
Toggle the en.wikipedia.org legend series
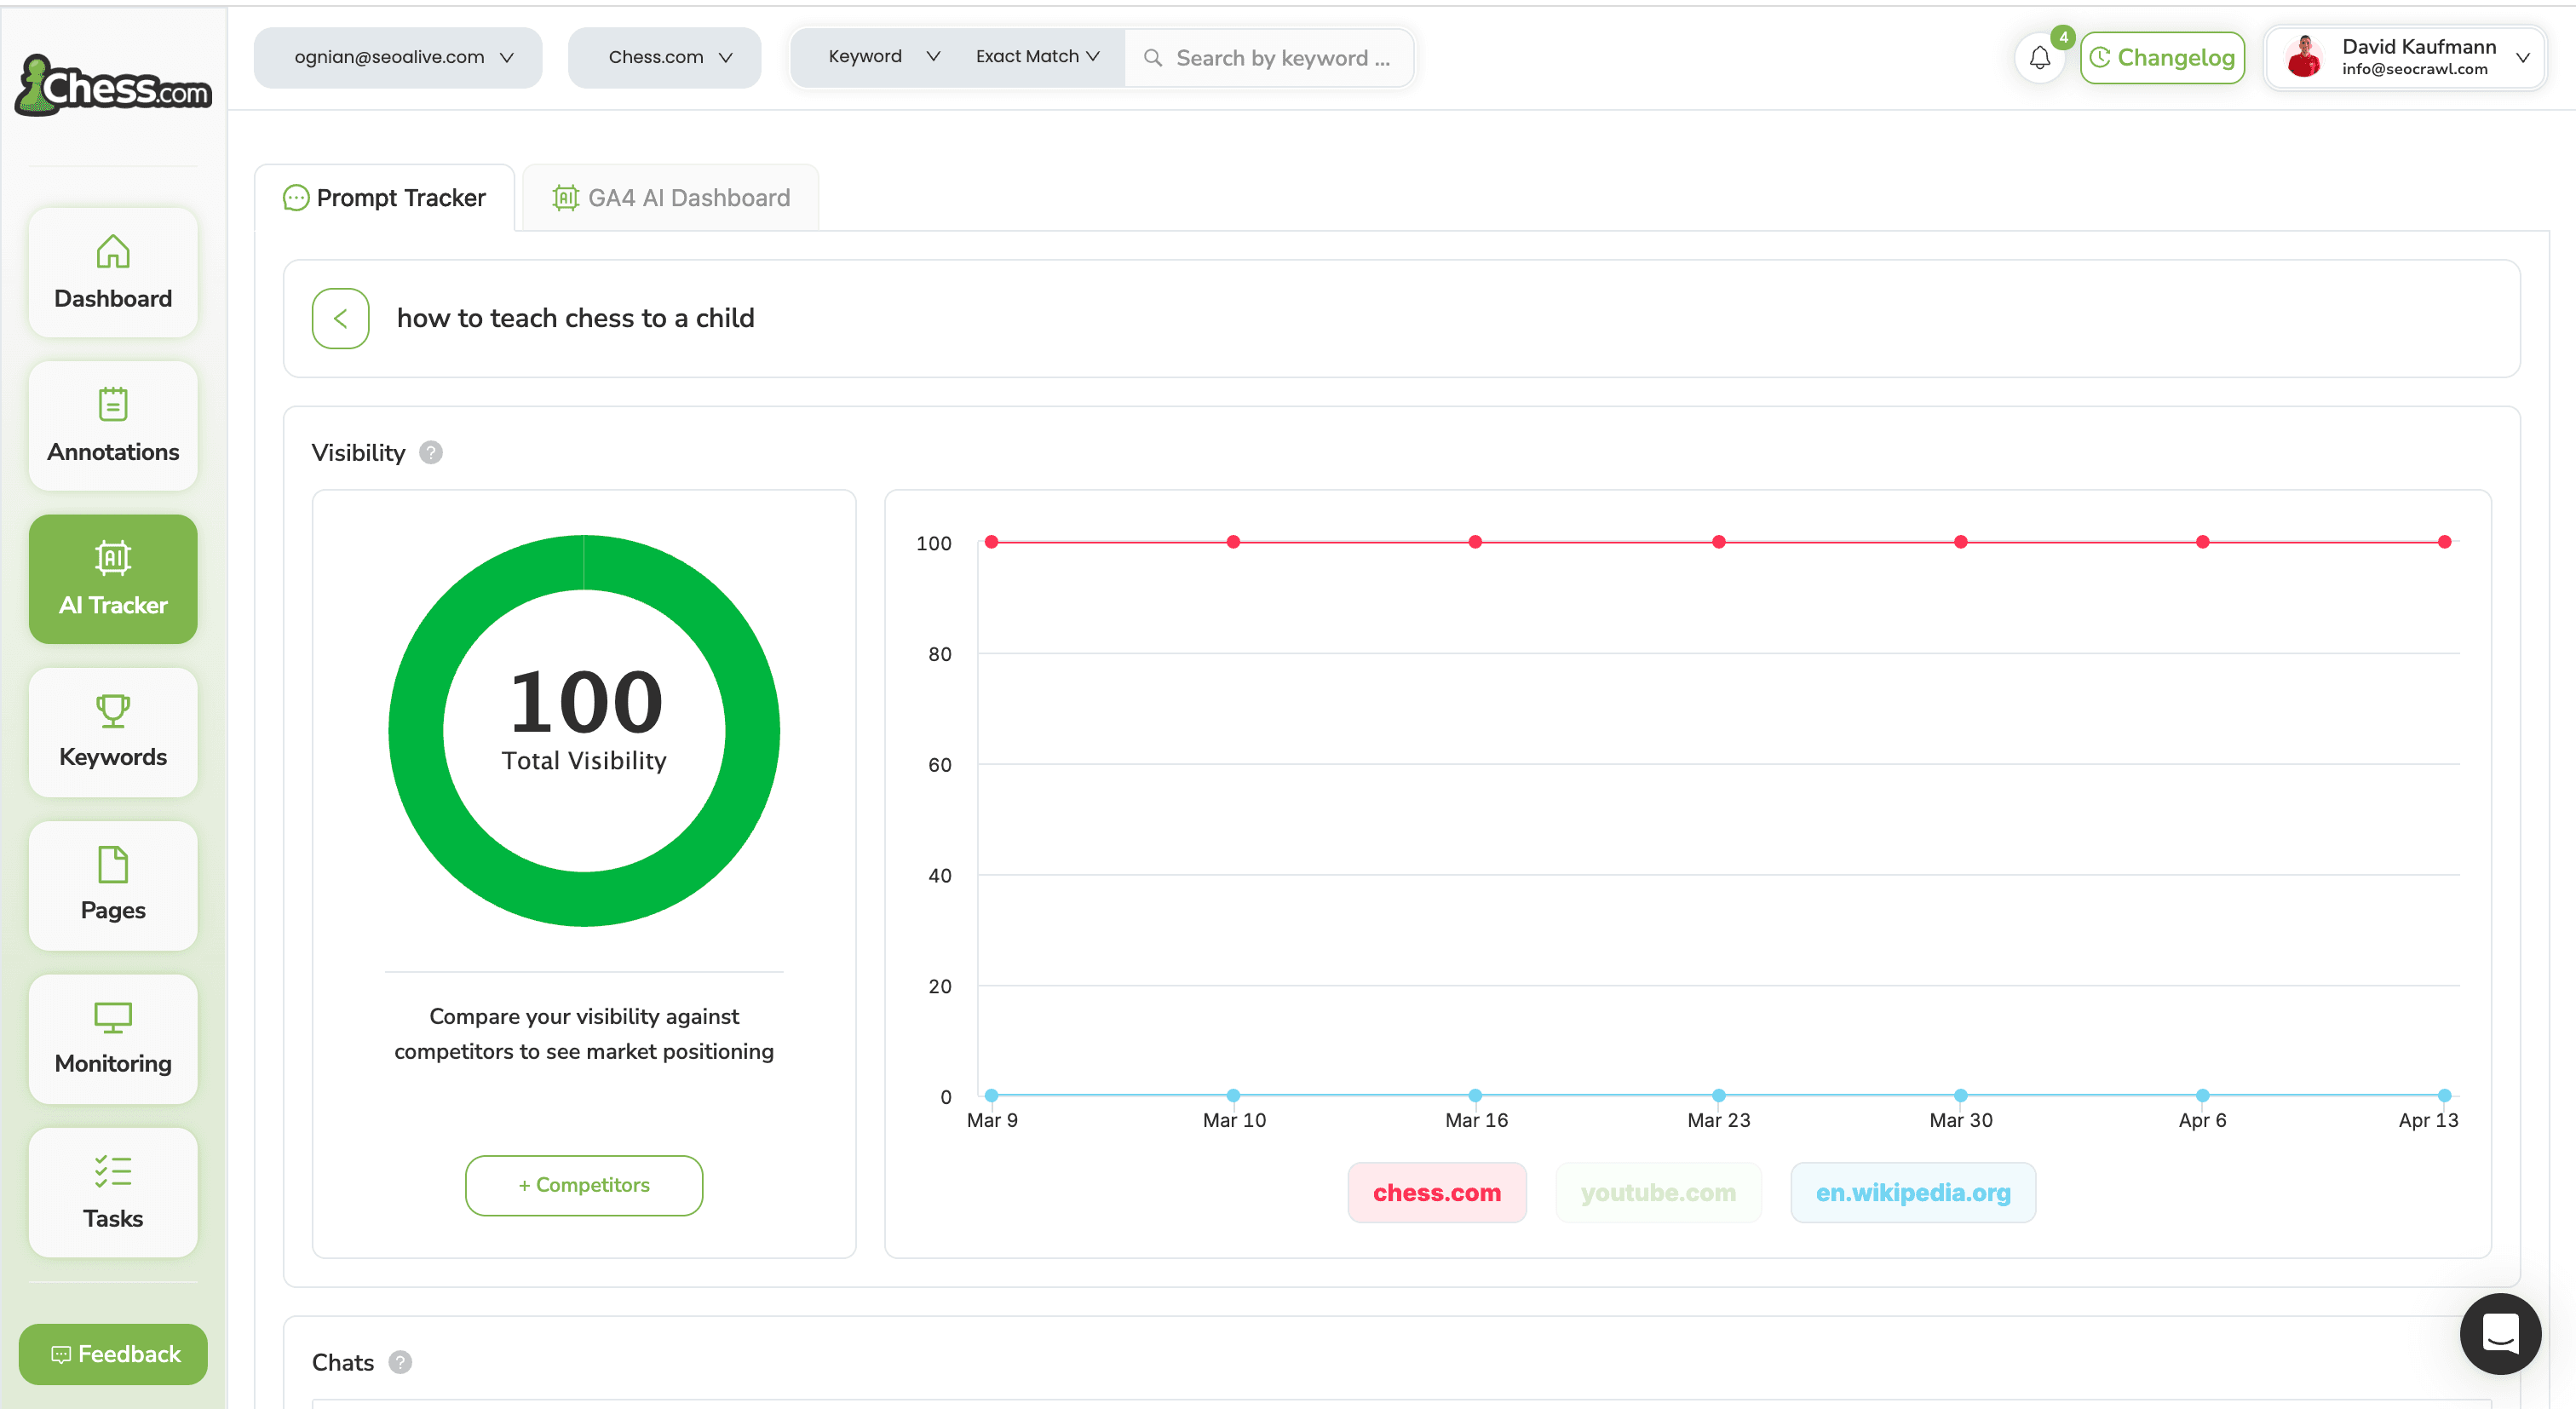pyautogui.click(x=1913, y=1192)
